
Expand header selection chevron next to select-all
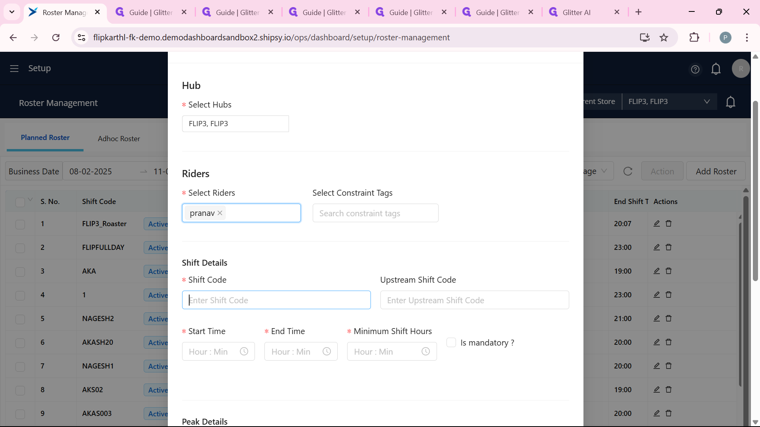point(30,199)
